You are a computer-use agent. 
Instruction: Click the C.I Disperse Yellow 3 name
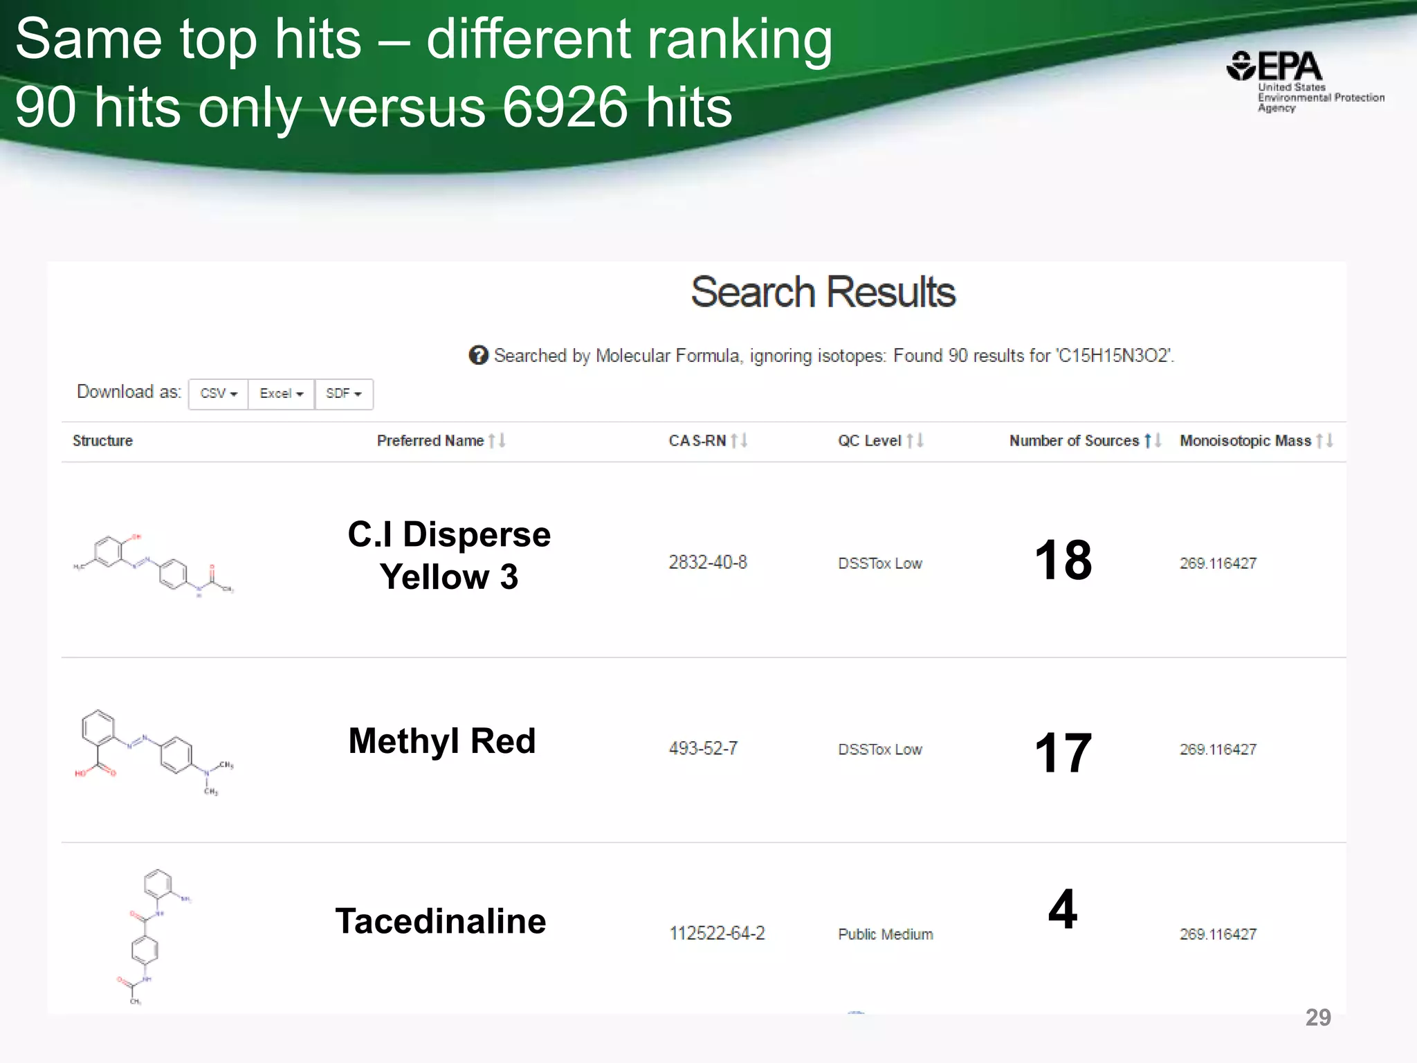tap(449, 556)
